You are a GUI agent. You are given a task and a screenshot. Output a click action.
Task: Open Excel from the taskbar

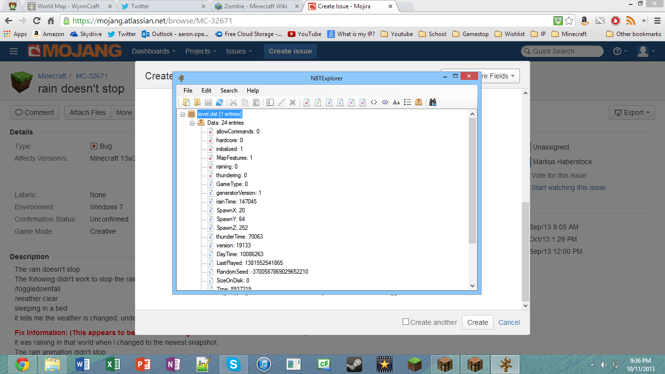112,364
